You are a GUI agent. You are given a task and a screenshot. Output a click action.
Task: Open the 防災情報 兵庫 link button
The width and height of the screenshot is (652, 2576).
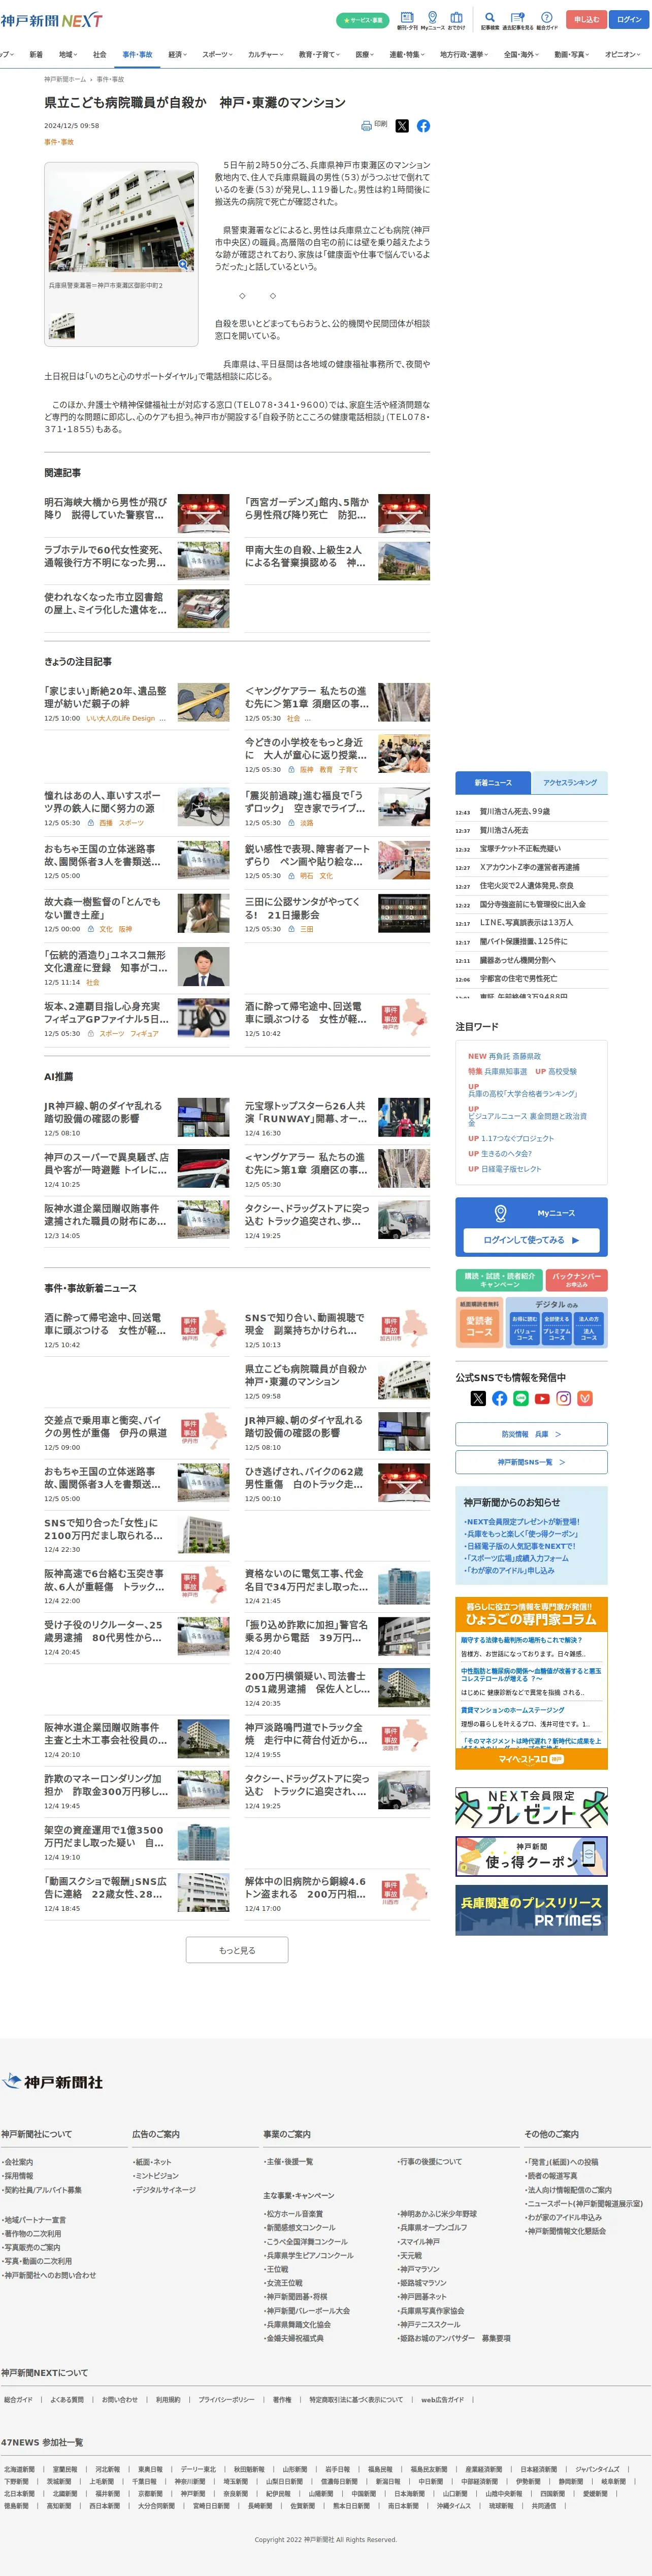click(531, 1434)
